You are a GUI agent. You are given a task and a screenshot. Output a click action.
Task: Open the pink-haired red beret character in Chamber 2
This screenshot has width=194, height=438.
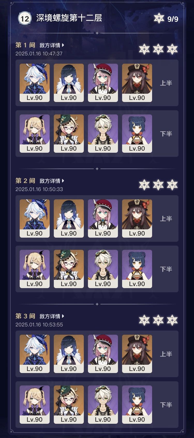(103, 218)
